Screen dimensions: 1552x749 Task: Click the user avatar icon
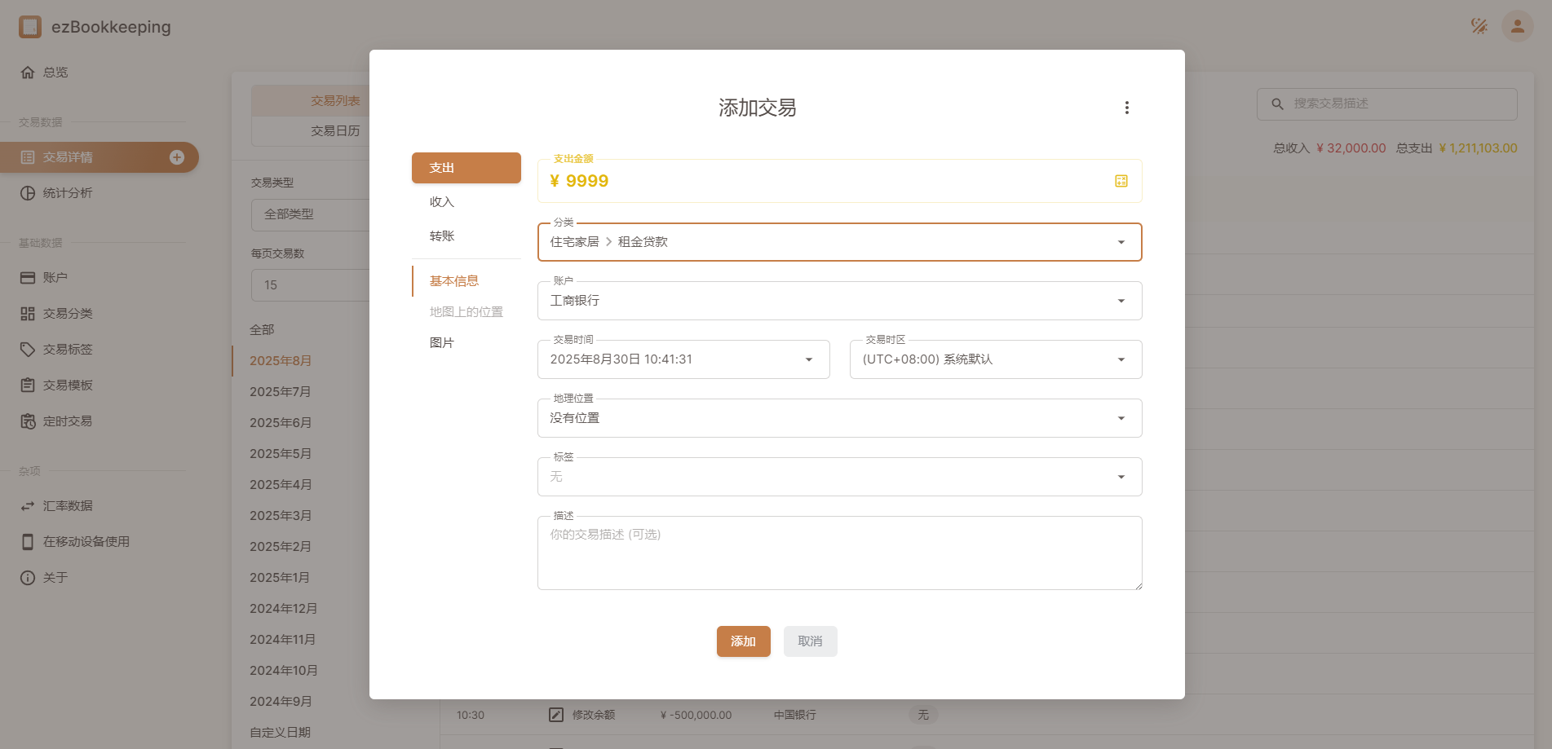point(1517,26)
